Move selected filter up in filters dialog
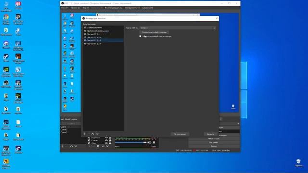Screen dimensions: 308x173 (93, 134)
